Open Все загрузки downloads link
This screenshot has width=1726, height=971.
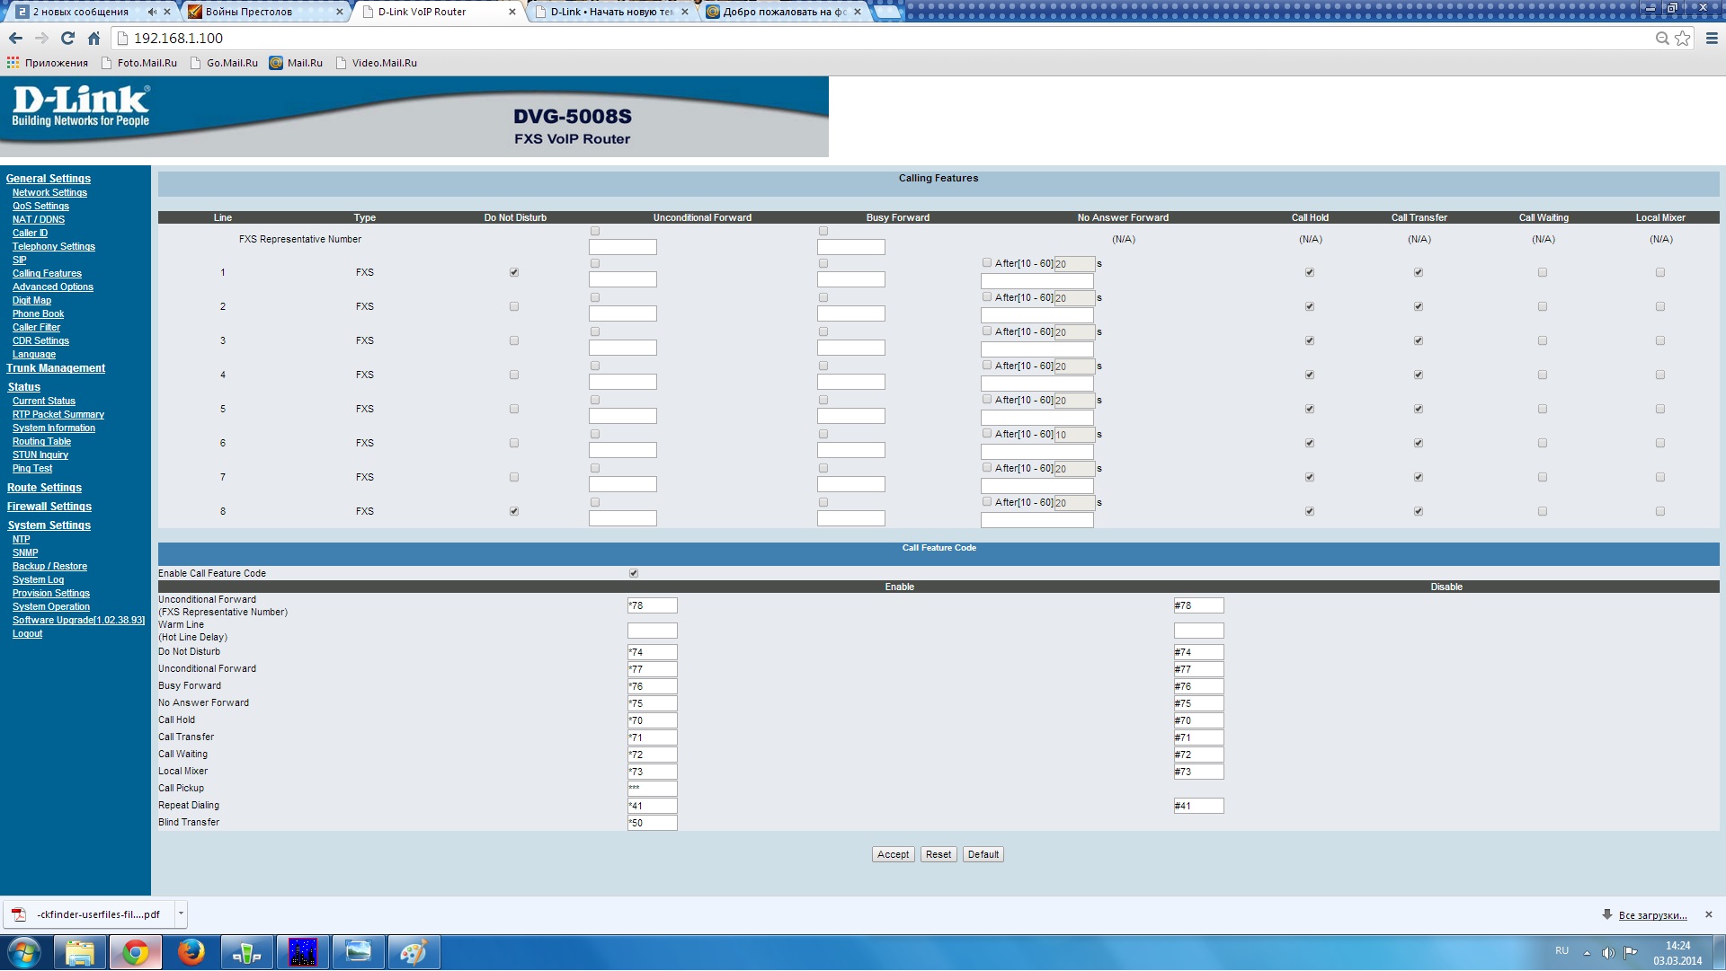tap(1652, 915)
